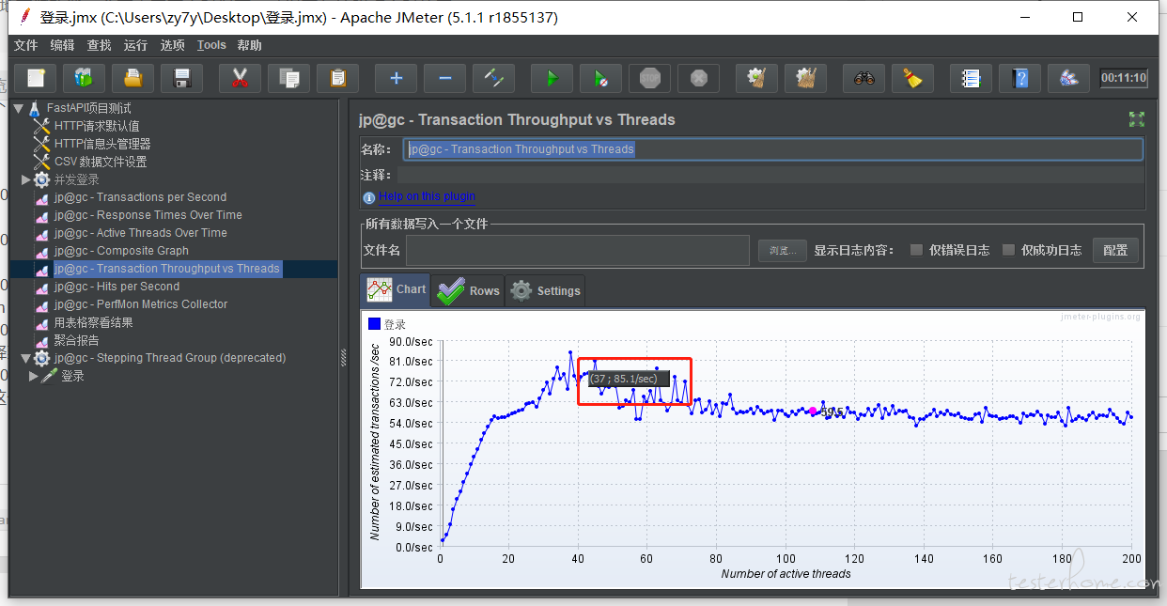
Task: Select HTTP信息头管理器 in the tree
Action: click(x=102, y=144)
